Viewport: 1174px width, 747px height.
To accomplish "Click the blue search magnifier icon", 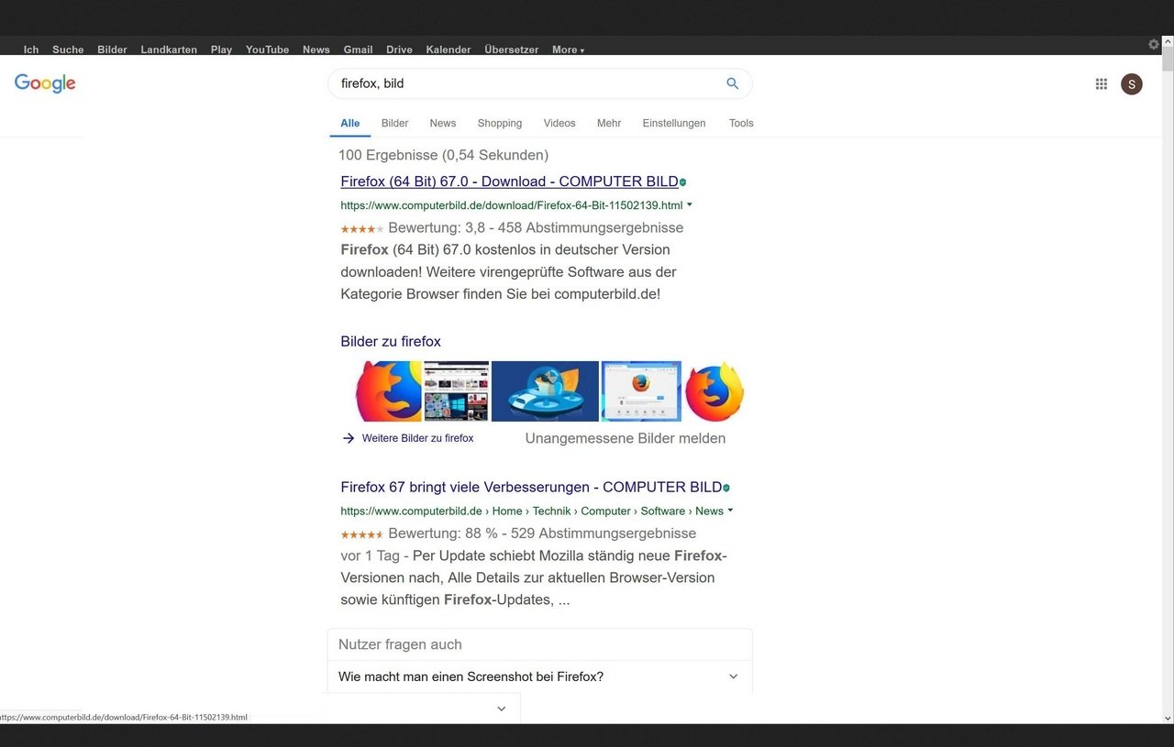I will (x=732, y=83).
